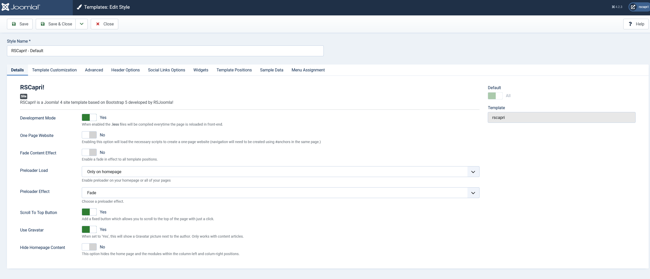Image resolution: width=650 pixels, height=279 pixels.
Task: Open the Social Links Options tab
Action: (x=167, y=70)
